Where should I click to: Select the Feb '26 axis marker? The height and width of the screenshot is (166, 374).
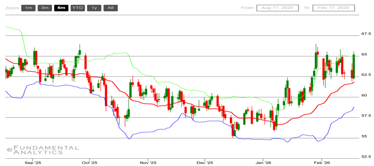321,163
